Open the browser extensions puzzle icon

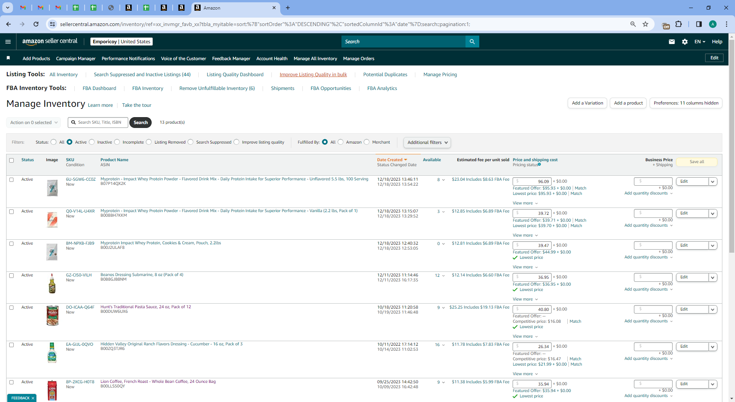[679, 24]
